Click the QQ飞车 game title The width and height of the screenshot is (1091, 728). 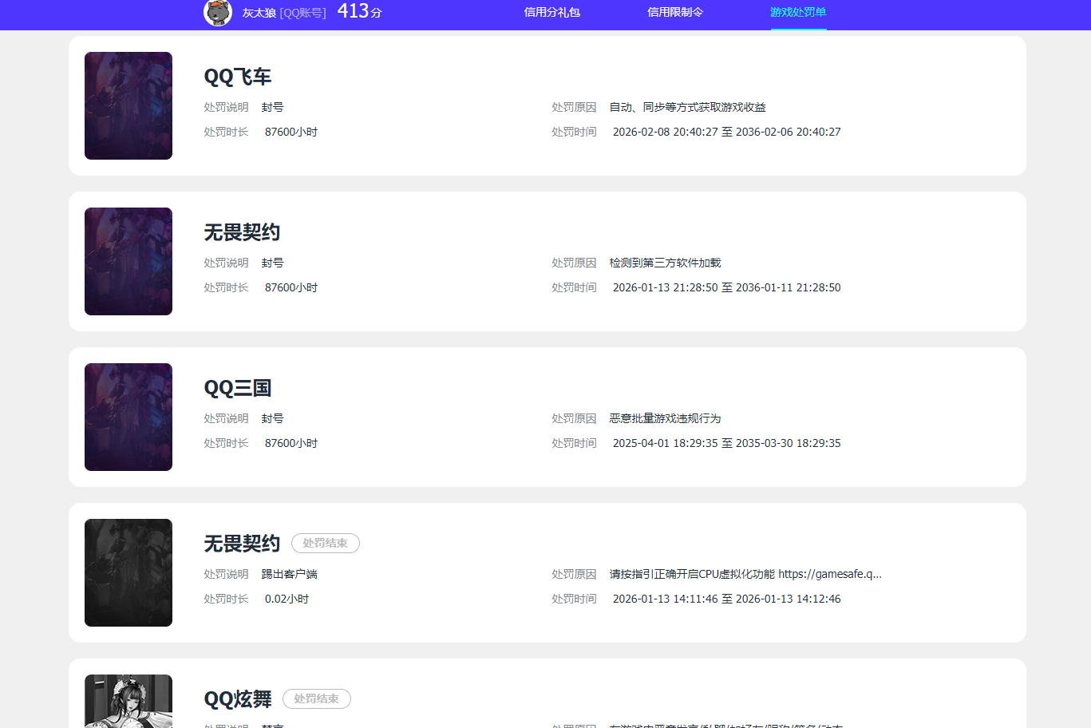pos(237,77)
